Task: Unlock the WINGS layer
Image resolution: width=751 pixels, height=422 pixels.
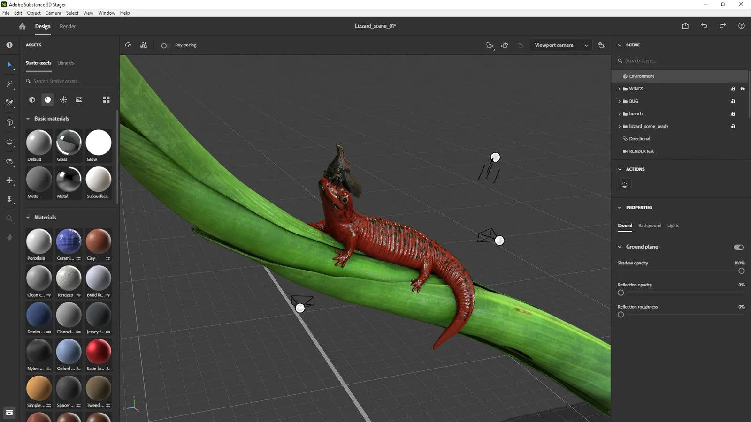Action: point(733,89)
